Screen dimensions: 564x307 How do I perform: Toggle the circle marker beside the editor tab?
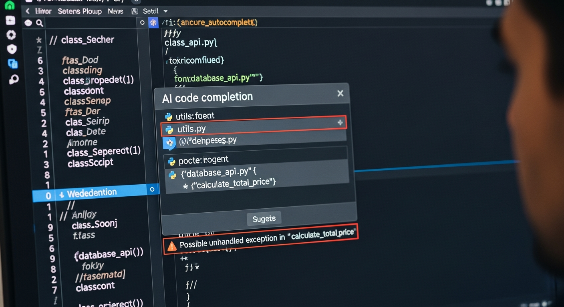tap(142, 23)
